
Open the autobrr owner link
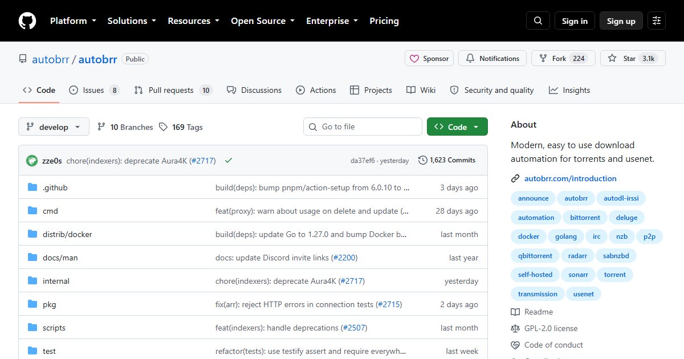point(50,59)
